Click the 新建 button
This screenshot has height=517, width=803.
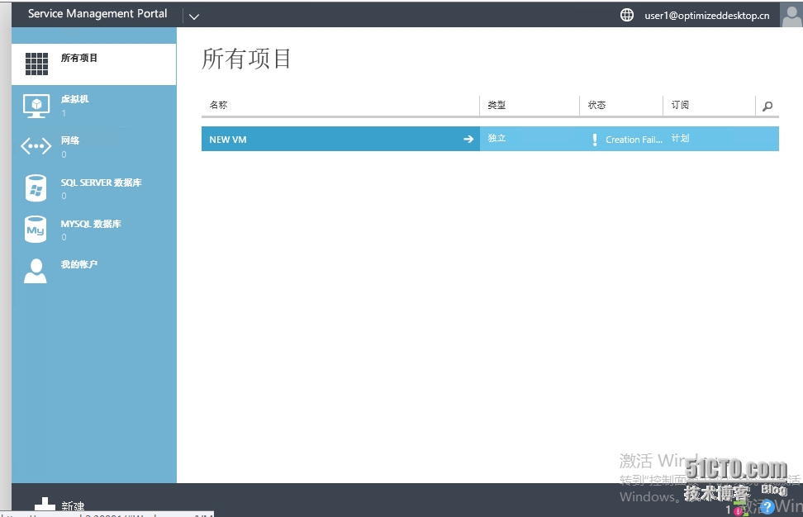[x=59, y=505]
